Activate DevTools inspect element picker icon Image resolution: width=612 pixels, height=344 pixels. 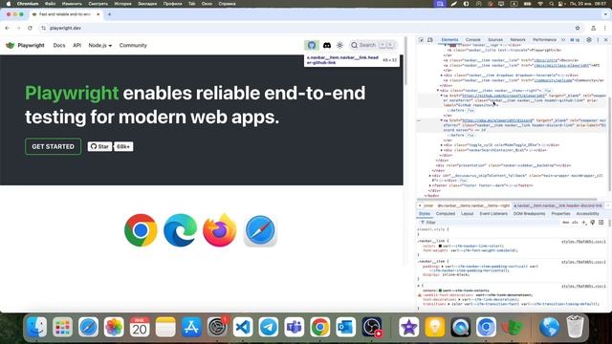pos(421,40)
